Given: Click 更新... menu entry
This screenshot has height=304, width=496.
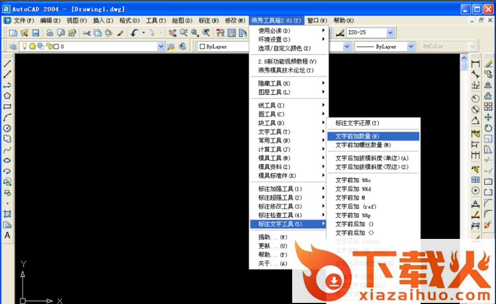Looking at the screenshot, I should (x=273, y=246).
